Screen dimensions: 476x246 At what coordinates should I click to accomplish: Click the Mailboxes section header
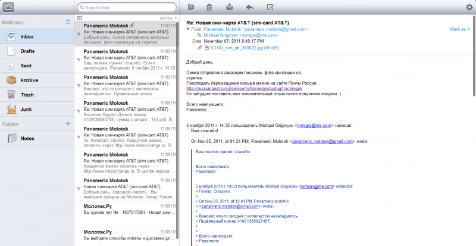coord(12,22)
